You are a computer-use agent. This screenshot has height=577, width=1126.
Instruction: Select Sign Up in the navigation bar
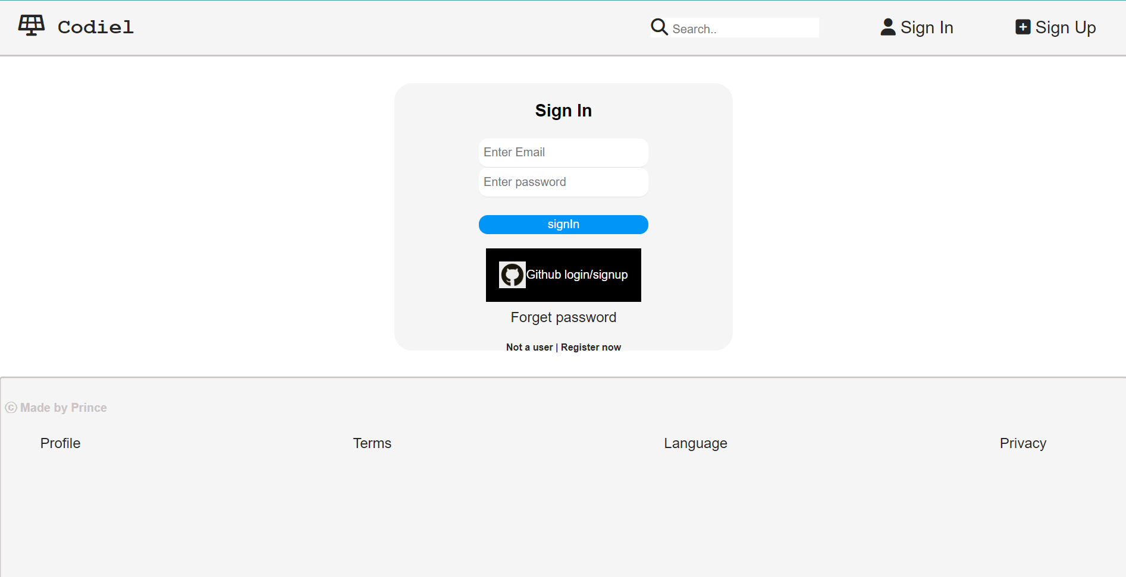point(1065,27)
